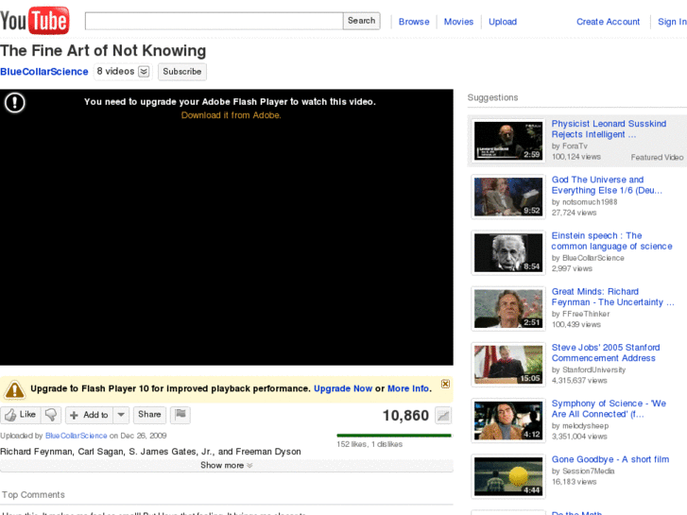The width and height of the screenshot is (687, 515).
Task: Click the Featured Video label
Action: 657,157
